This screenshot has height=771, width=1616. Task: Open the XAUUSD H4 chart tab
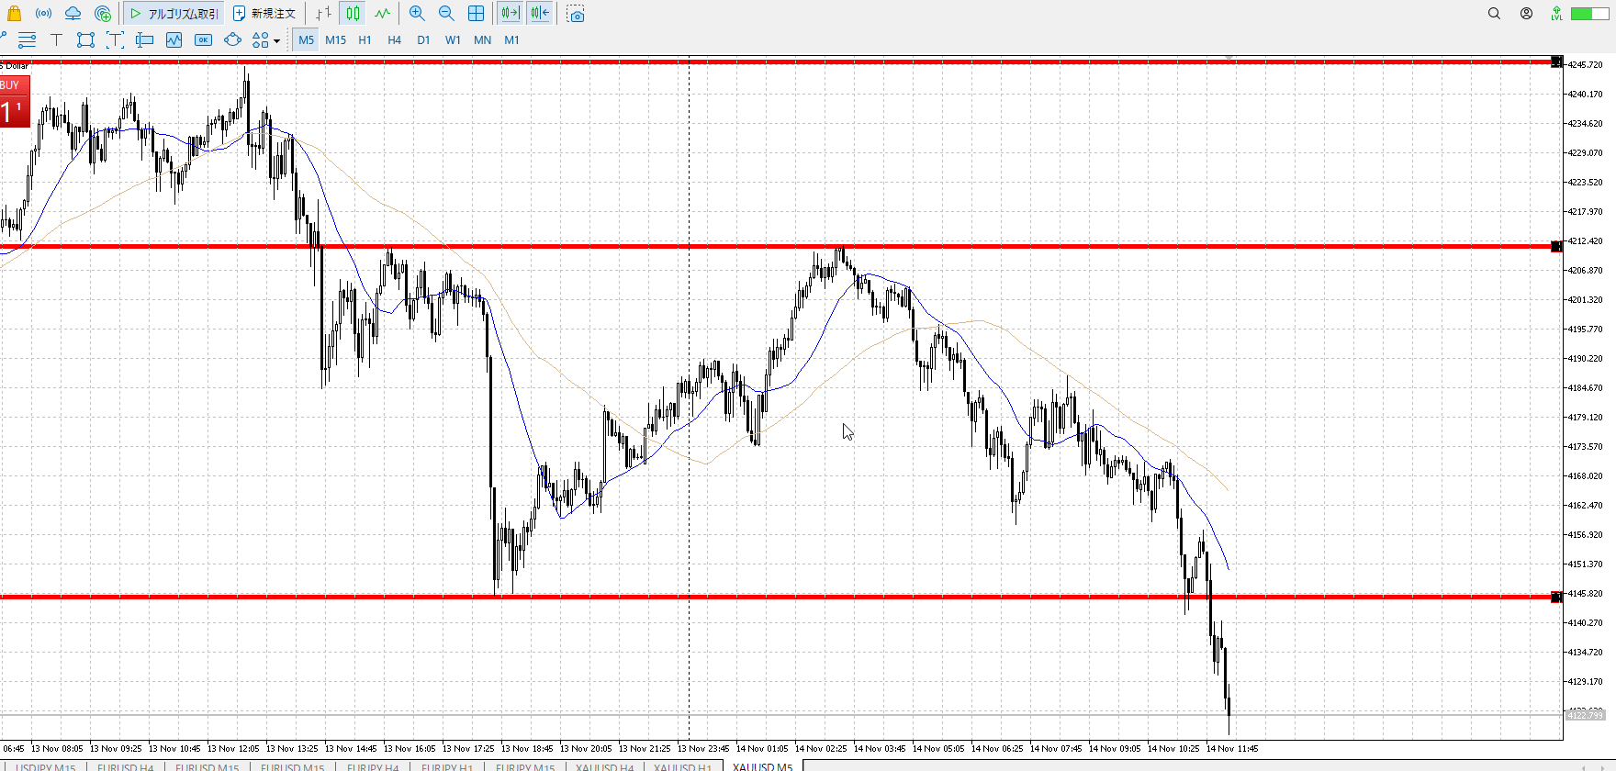pyautogui.click(x=604, y=766)
